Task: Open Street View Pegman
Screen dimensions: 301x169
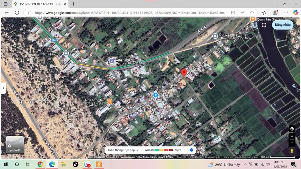Action: [x=292, y=151]
